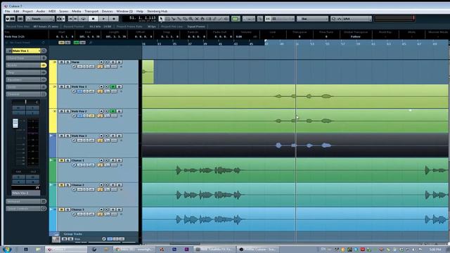
Task: Click the Stop transport button
Action: click(x=93, y=19)
